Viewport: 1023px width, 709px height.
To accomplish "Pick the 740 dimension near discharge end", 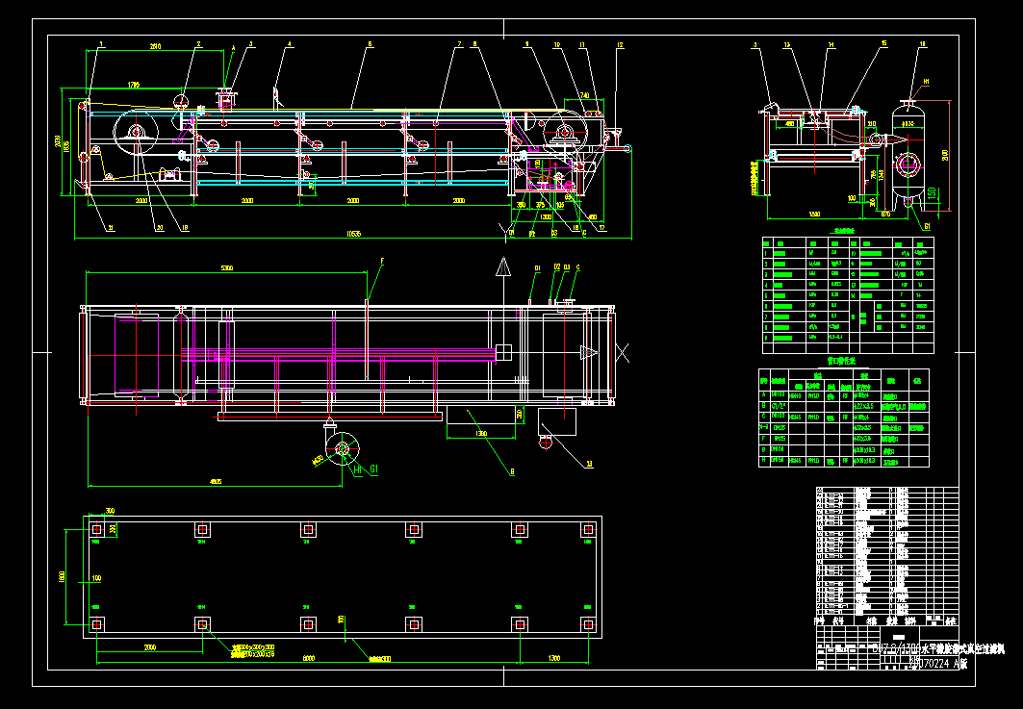I will [584, 96].
